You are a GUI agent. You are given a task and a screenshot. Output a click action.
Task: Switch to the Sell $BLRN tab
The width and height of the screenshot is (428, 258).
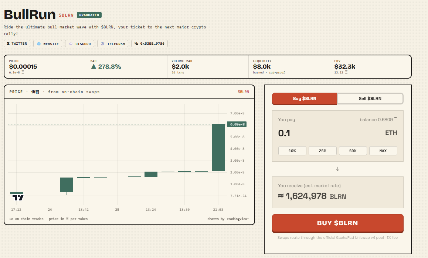pos(370,99)
